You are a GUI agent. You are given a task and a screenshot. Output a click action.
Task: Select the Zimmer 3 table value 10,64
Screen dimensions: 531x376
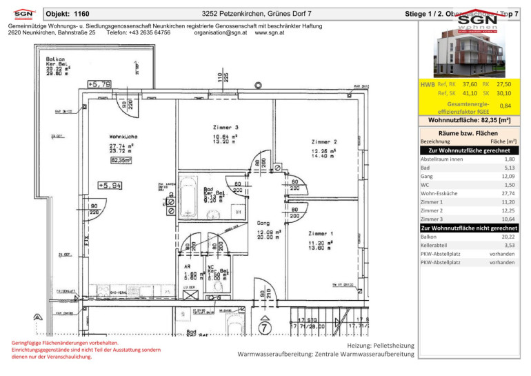[508, 219]
